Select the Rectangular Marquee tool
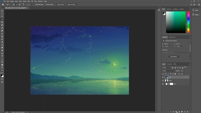This screenshot has height=113, width=201. tap(2, 14)
